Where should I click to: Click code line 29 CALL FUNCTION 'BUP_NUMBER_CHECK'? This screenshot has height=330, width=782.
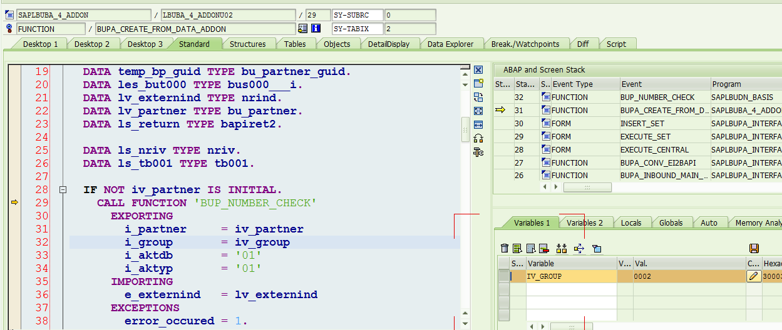207,203
